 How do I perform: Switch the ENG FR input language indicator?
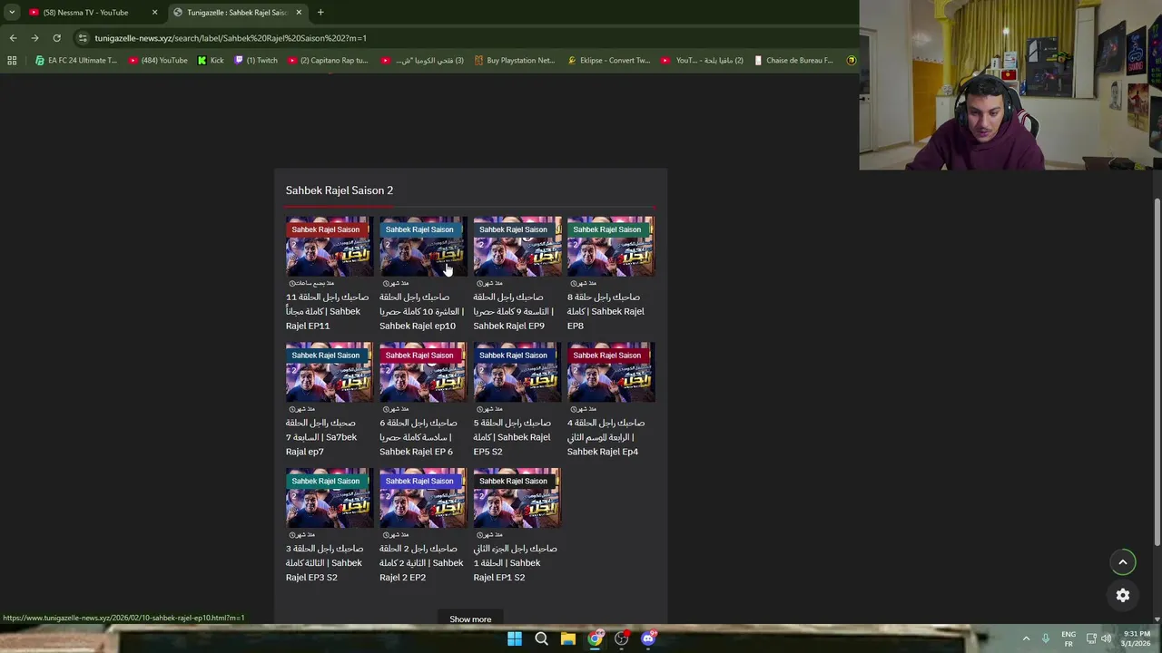tap(1068, 638)
